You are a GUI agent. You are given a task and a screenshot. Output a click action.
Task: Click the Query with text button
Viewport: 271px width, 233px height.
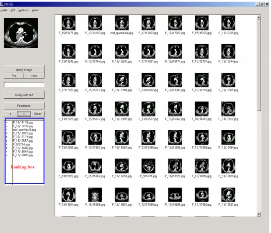pyautogui.click(x=24, y=95)
